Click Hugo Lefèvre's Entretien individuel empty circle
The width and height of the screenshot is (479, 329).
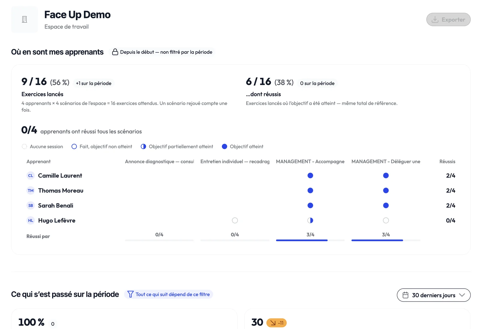(235, 220)
